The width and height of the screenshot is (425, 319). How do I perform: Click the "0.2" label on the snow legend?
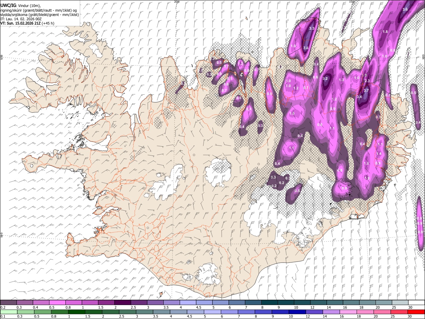(x=3, y=307)
